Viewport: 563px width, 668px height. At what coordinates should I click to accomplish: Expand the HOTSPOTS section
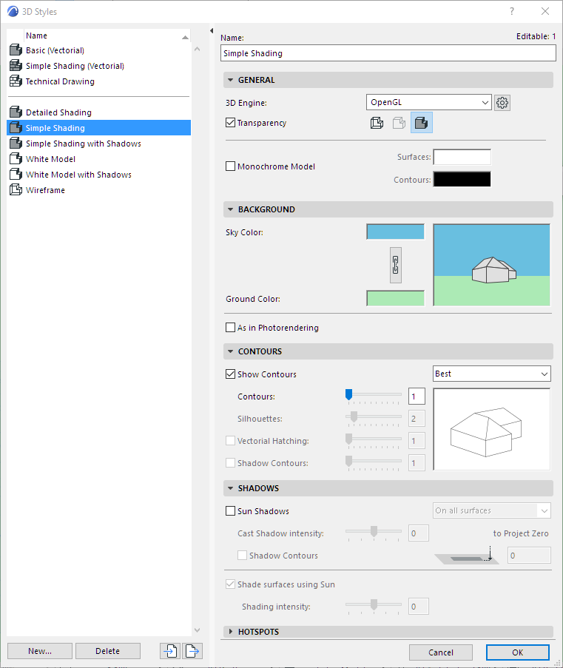tap(231, 631)
